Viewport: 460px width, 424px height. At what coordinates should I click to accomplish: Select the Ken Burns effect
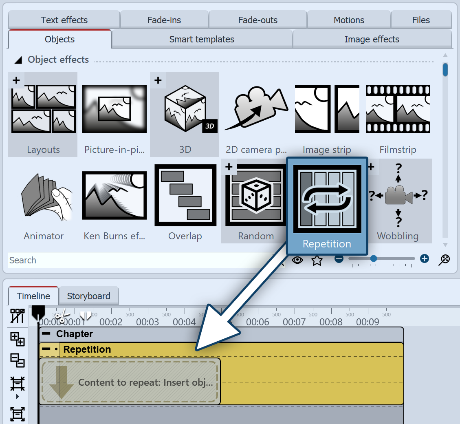tap(114, 196)
